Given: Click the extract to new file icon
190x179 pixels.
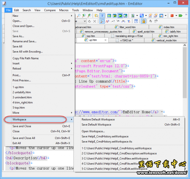Looking at the screenshot, I should [156, 21].
